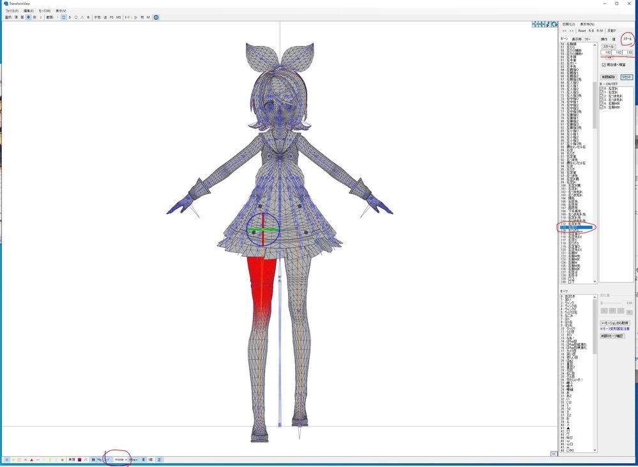Click the MS toolbar button
Screen dimensions: 638x467
(118, 17)
